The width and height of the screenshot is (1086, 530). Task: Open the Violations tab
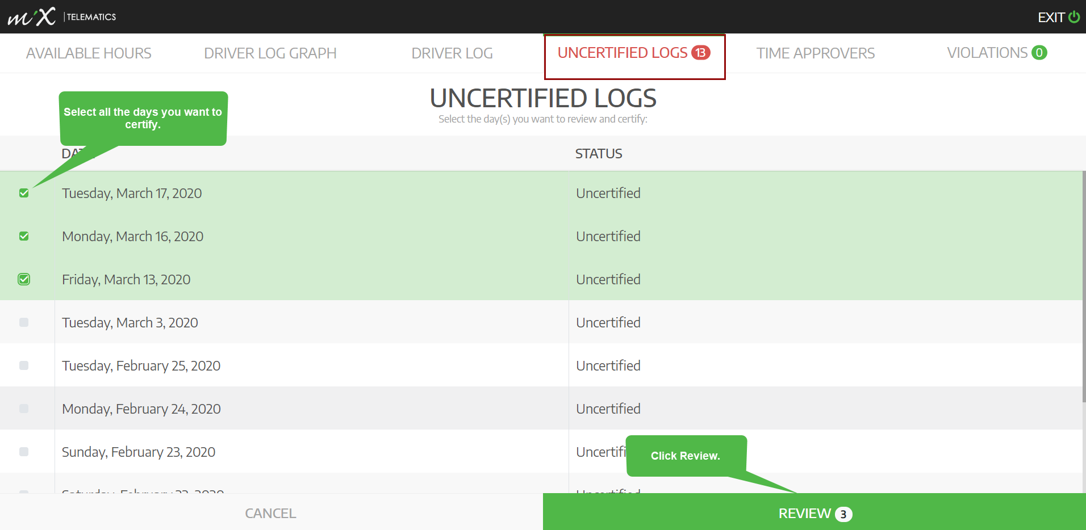997,53
